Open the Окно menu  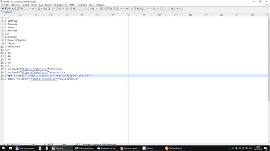pyautogui.click(x=92, y=5)
